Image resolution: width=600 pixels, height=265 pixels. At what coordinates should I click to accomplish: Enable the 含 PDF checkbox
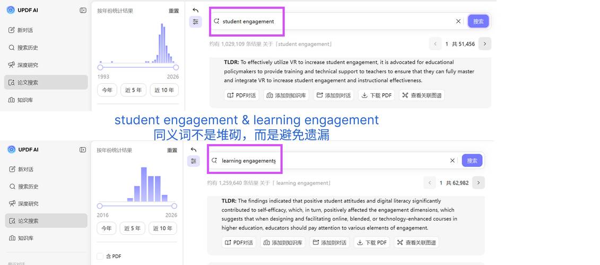click(100, 257)
